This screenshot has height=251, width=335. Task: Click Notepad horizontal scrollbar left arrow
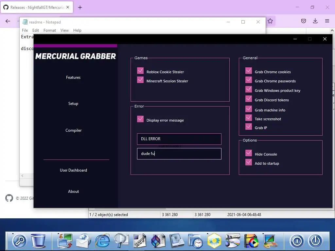coord(22,176)
